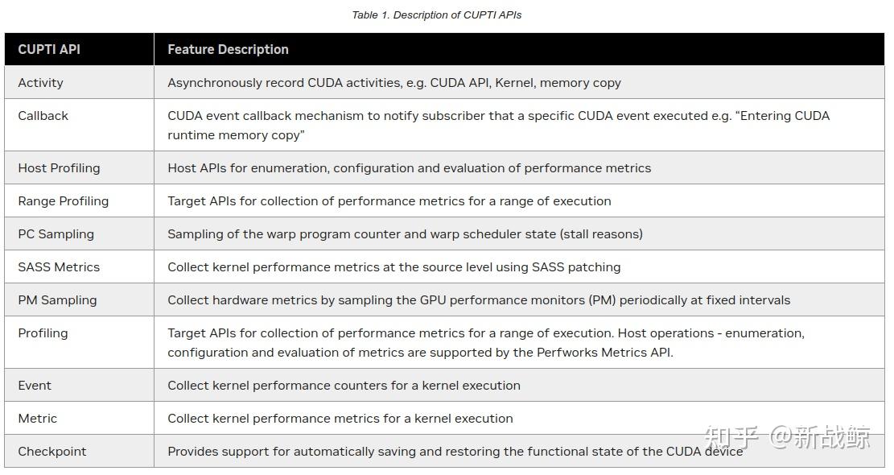The width and height of the screenshot is (894, 475).
Task: Select the 'Profiling' row label
Action: [x=43, y=332]
